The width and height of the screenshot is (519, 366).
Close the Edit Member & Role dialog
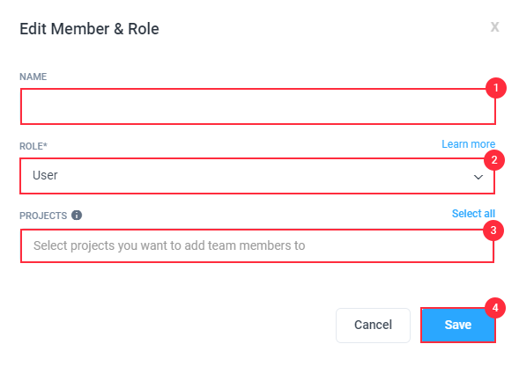494,26
